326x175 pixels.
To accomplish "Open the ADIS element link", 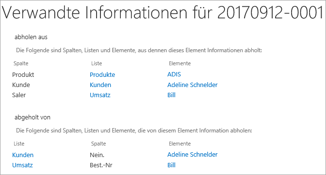I will tap(174, 74).
